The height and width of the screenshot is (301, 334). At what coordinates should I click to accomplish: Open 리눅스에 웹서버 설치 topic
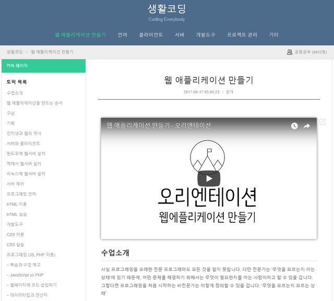coord(26,174)
